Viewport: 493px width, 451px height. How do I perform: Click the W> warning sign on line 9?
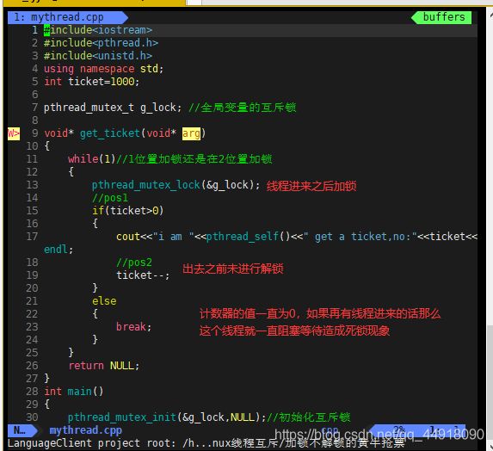click(14, 133)
